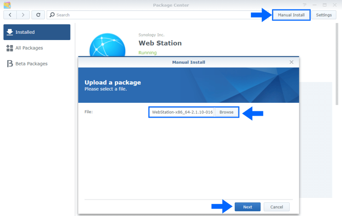Click the Beta Packages B icon

[10, 63]
